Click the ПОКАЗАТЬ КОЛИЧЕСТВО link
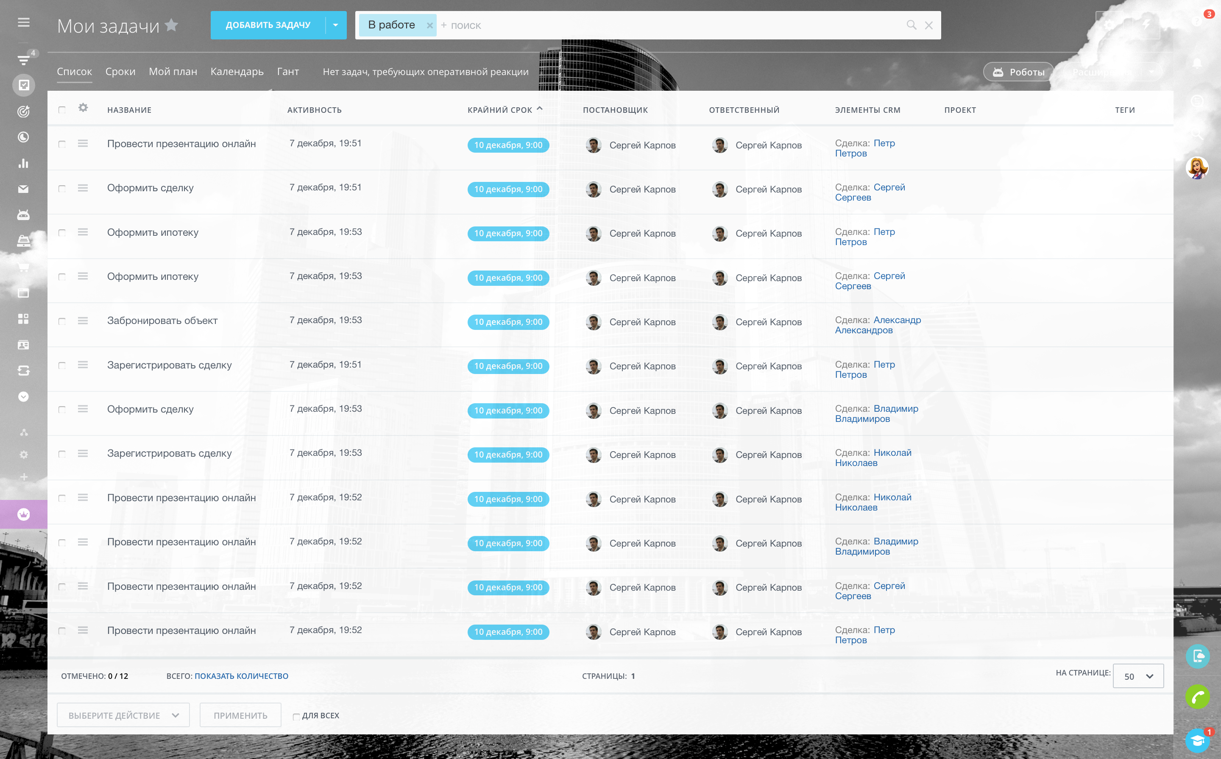The height and width of the screenshot is (759, 1221). click(241, 676)
